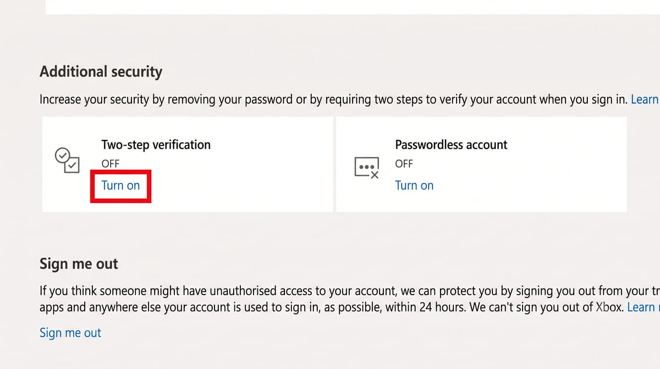Image resolution: width=660 pixels, height=369 pixels.
Task: Turn on Two-step verification
Action: click(x=120, y=186)
